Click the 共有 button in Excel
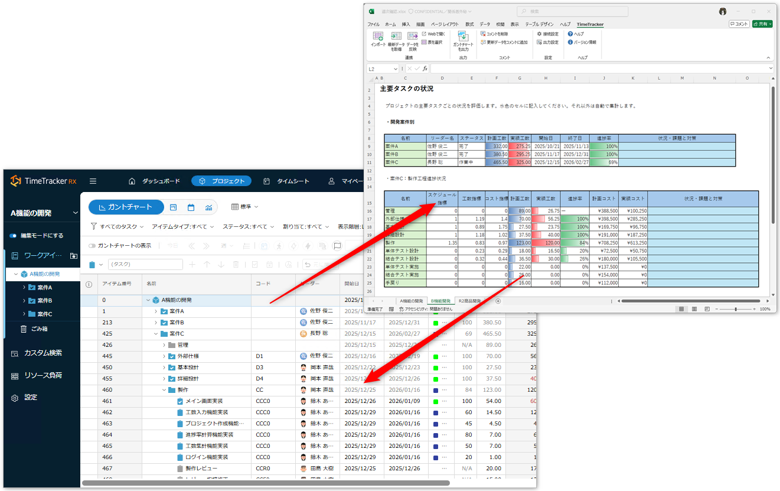 click(762, 24)
